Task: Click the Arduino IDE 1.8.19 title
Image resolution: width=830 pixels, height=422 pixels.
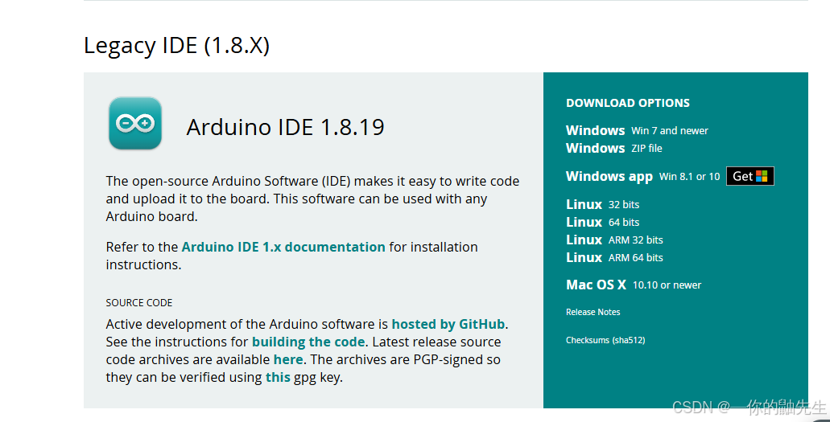Action: (x=285, y=127)
